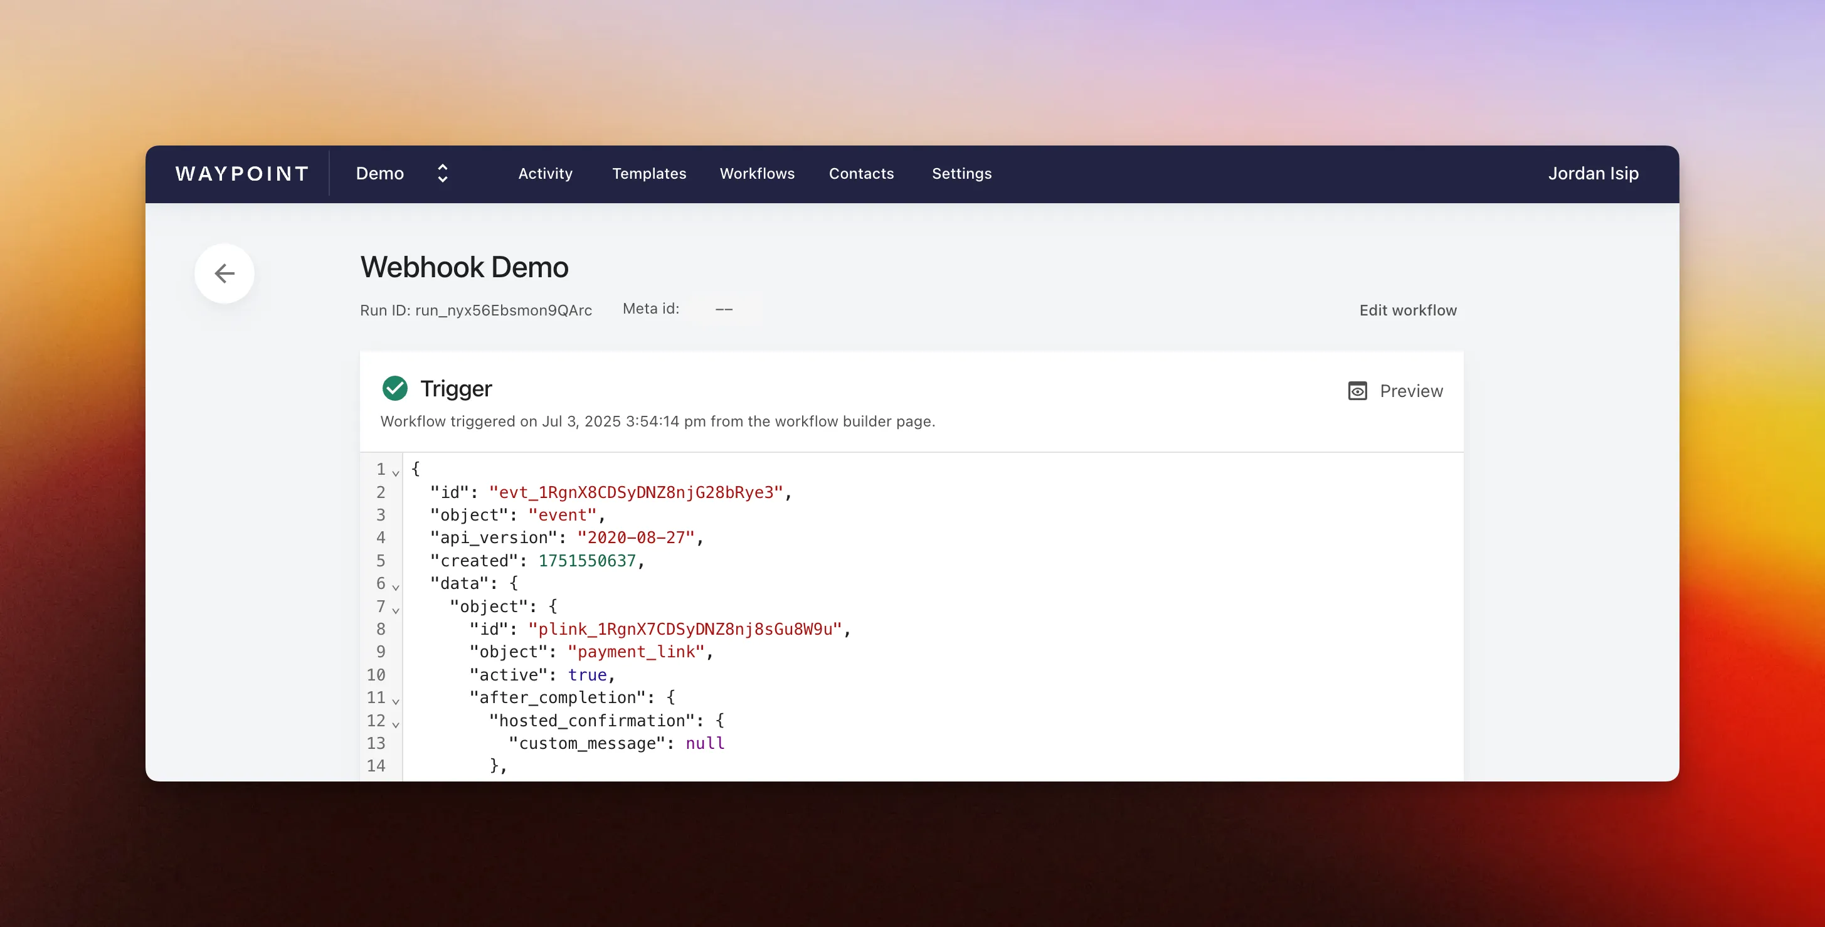Click the back arrow button
Viewport: 1825px width, 927px height.
[x=225, y=273]
